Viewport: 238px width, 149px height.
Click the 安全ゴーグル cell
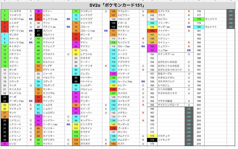(x=171, y=74)
